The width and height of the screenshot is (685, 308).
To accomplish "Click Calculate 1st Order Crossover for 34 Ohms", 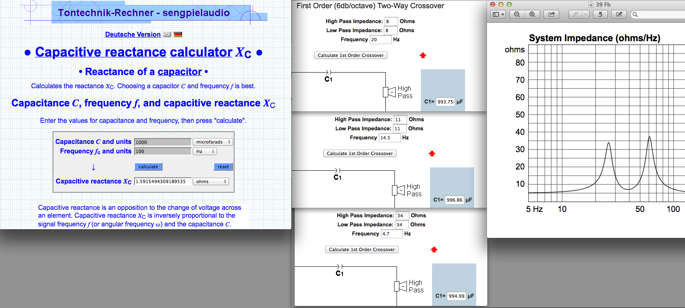I will click(362, 249).
